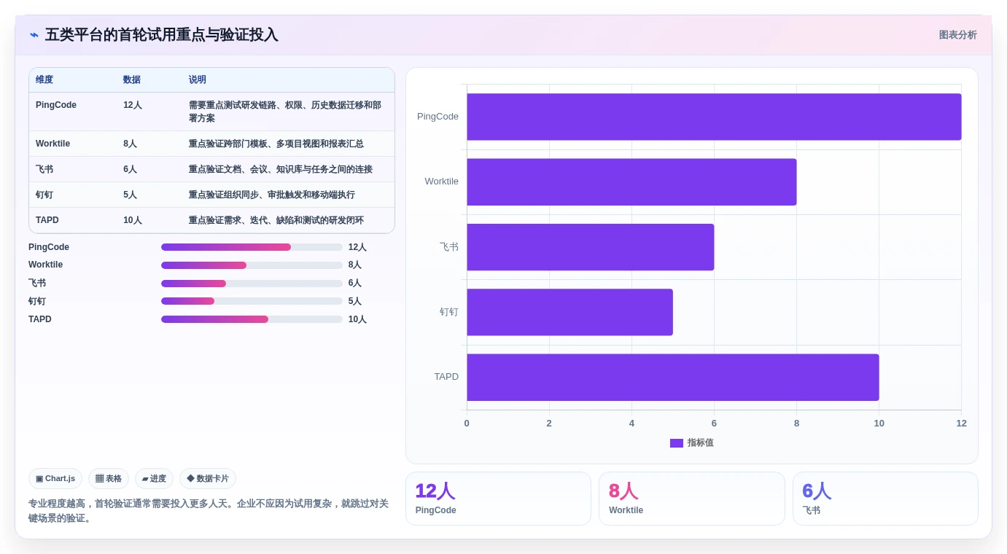The height and width of the screenshot is (554, 1007).
Task: Click the TAPD label on chart axis
Action: click(x=446, y=377)
